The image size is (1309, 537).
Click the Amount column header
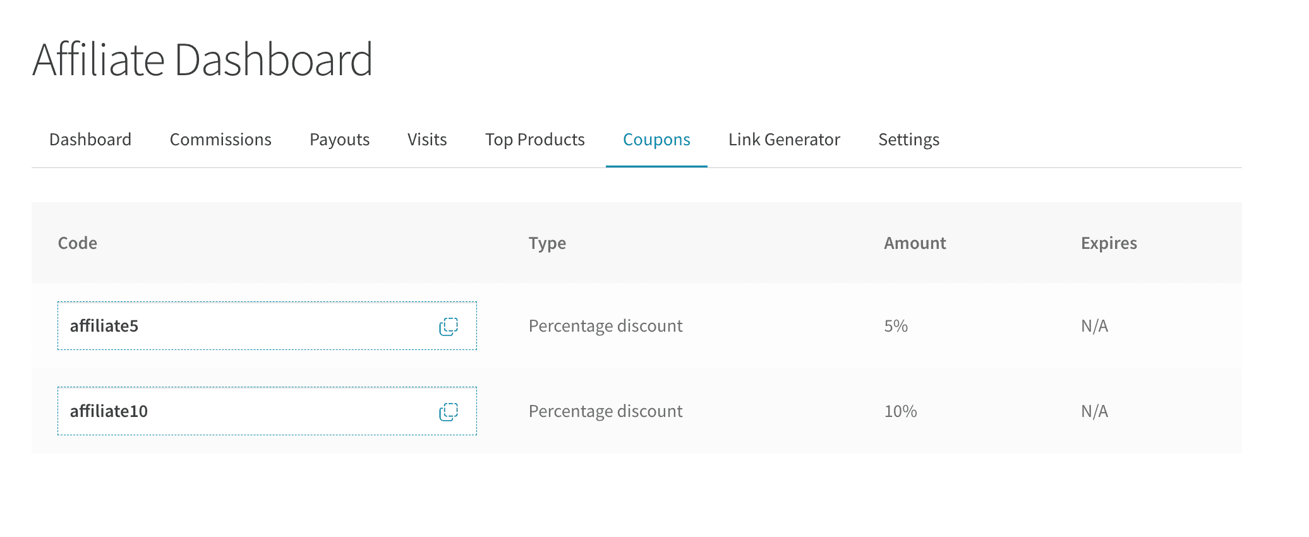tap(914, 243)
